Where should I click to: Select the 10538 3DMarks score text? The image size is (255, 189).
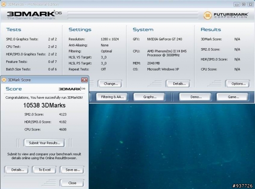pos(44,105)
